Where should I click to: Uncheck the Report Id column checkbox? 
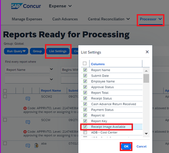tap(85, 115)
